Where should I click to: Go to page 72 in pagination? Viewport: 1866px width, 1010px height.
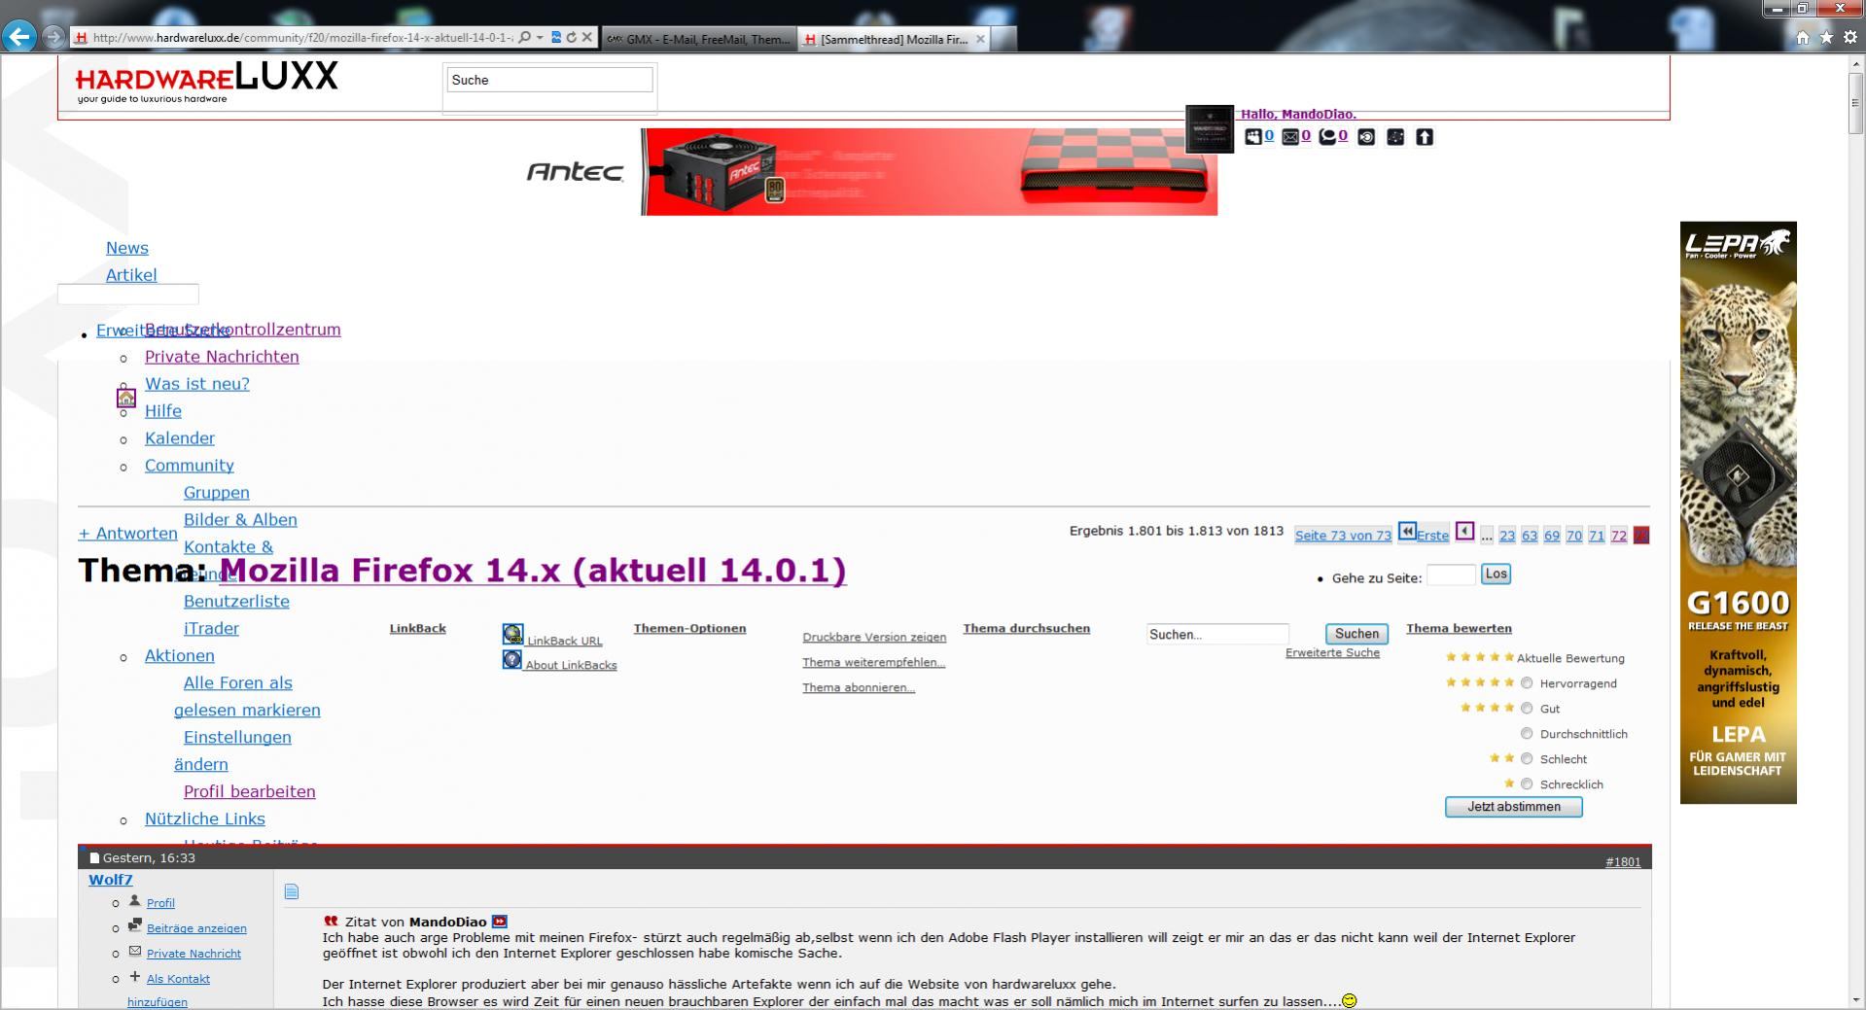[x=1619, y=536]
